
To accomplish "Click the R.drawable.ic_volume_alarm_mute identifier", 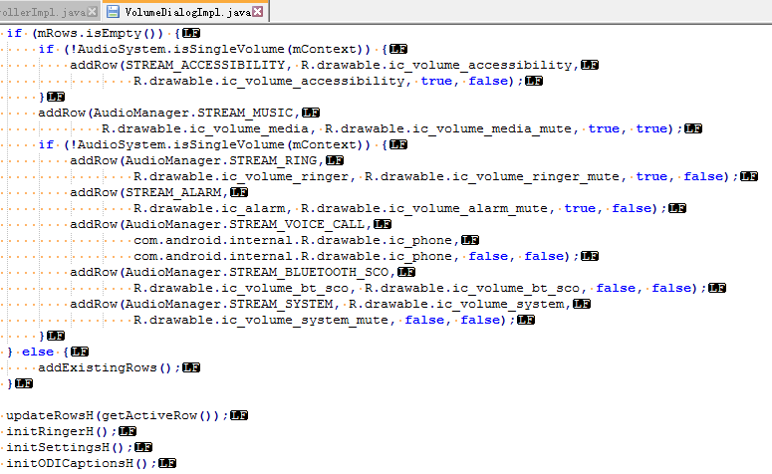I will coord(424,209).
